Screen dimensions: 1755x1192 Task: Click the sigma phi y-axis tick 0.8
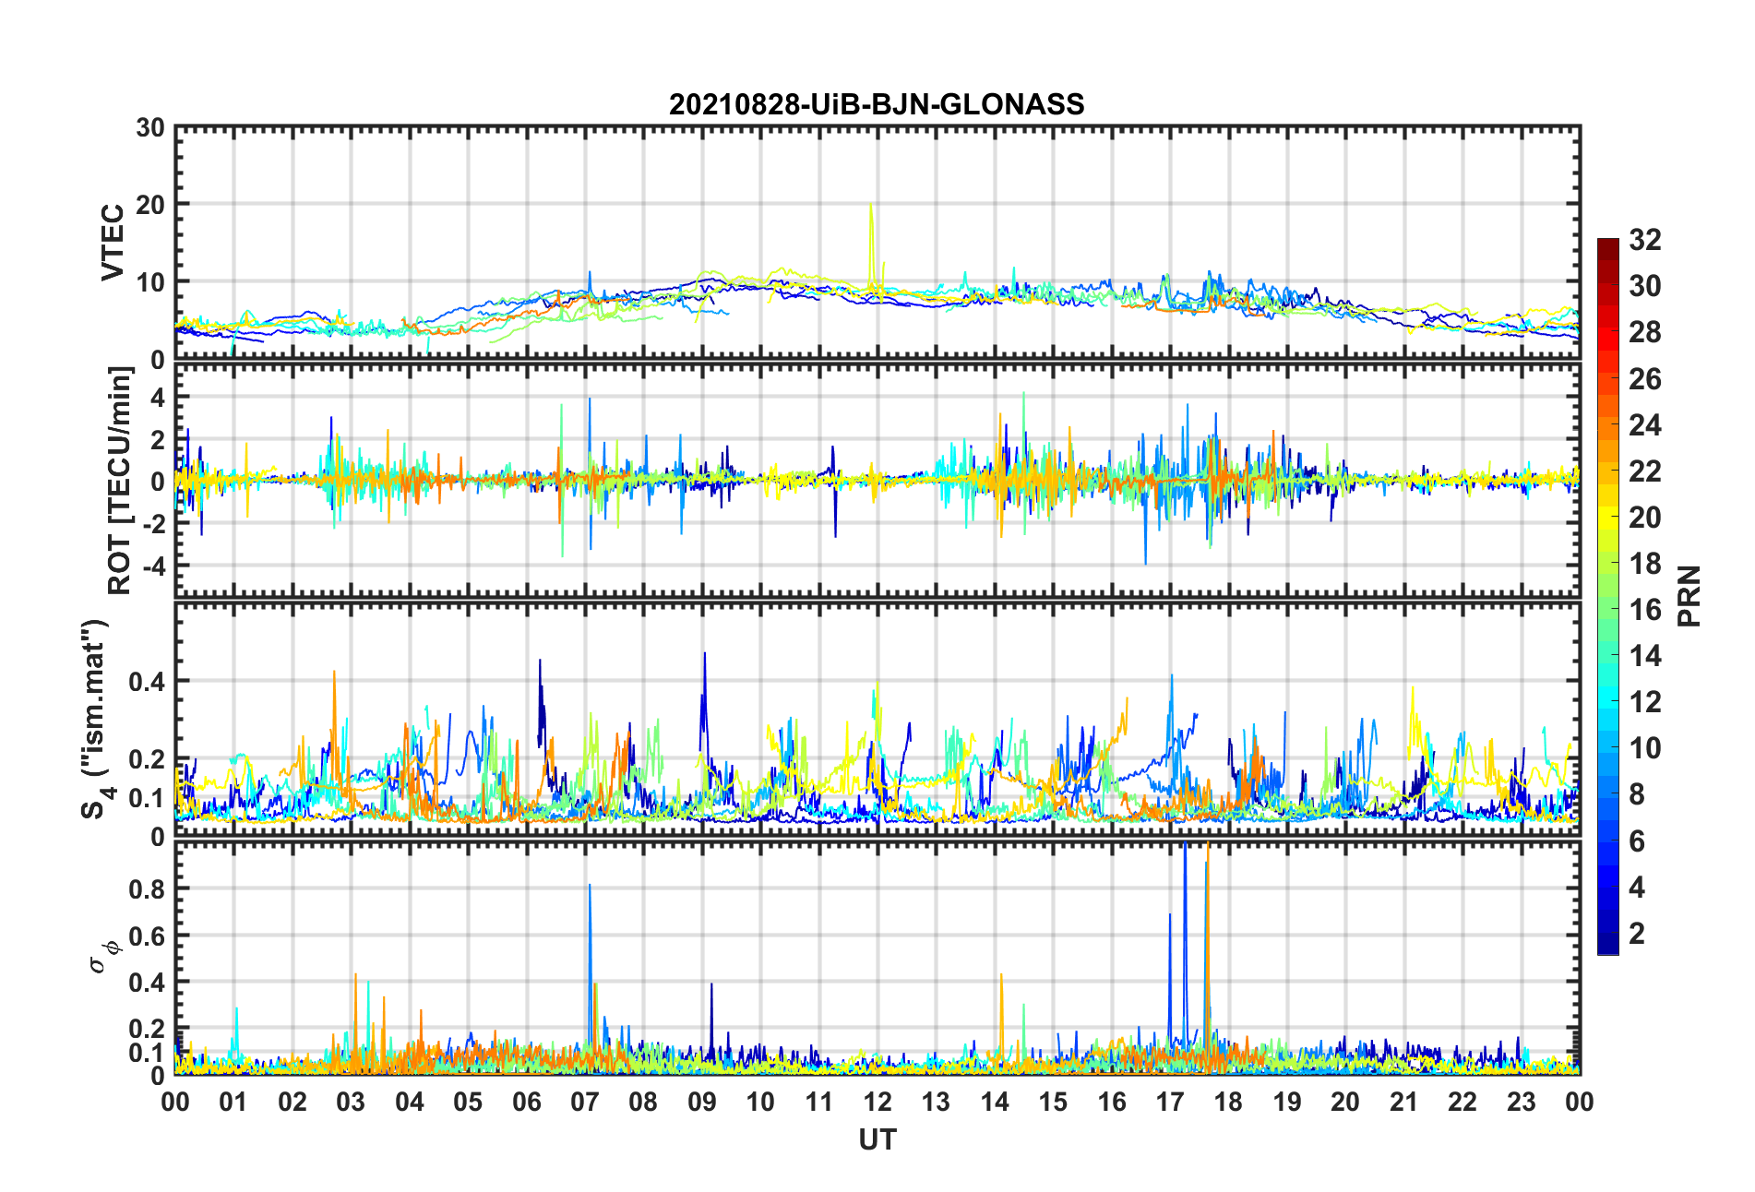point(148,889)
